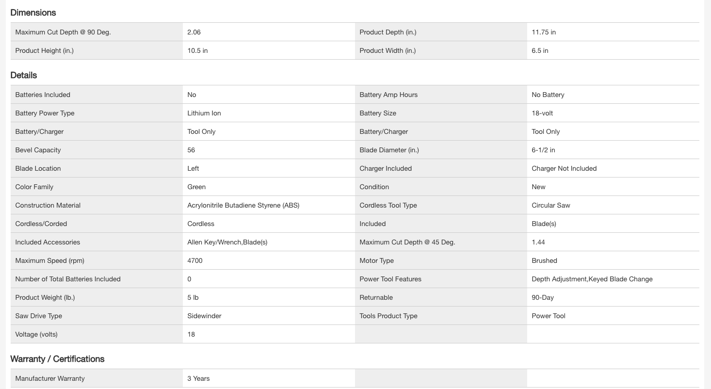Image resolution: width=711 pixels, height=389 pixels.
Task: Select the Warranty / Certifications heading
Action: point(57,359)
